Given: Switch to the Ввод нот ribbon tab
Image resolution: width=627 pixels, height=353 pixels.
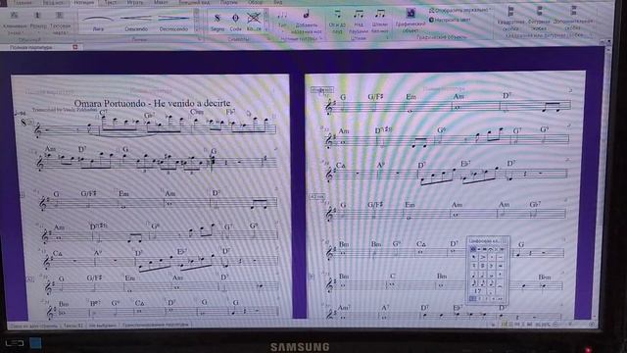Looking at the screenshot, I should (53, 2).
